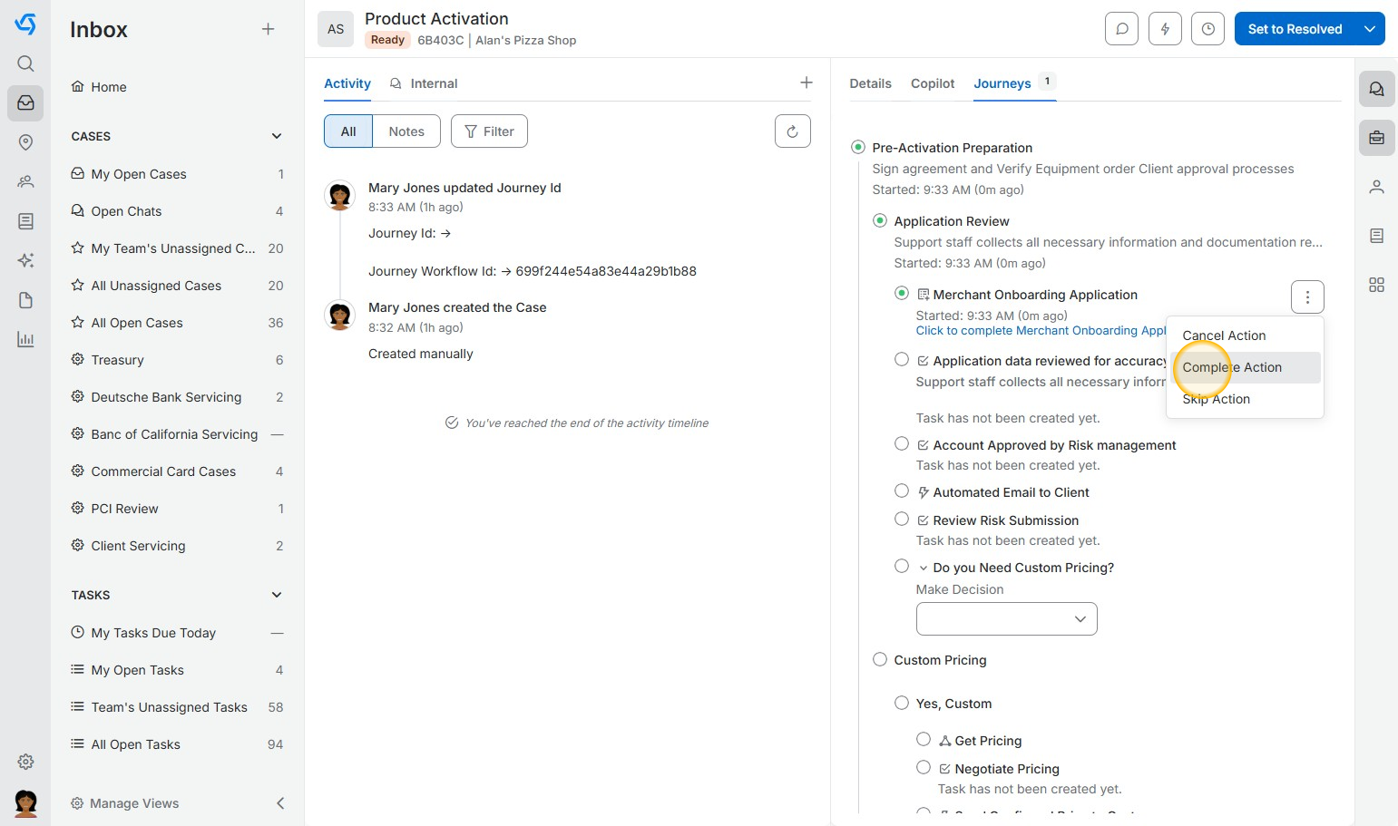This screenshot has height=826, width=1398.
Task: Collapse the CASES section chevron
Action: click(277, 136)
